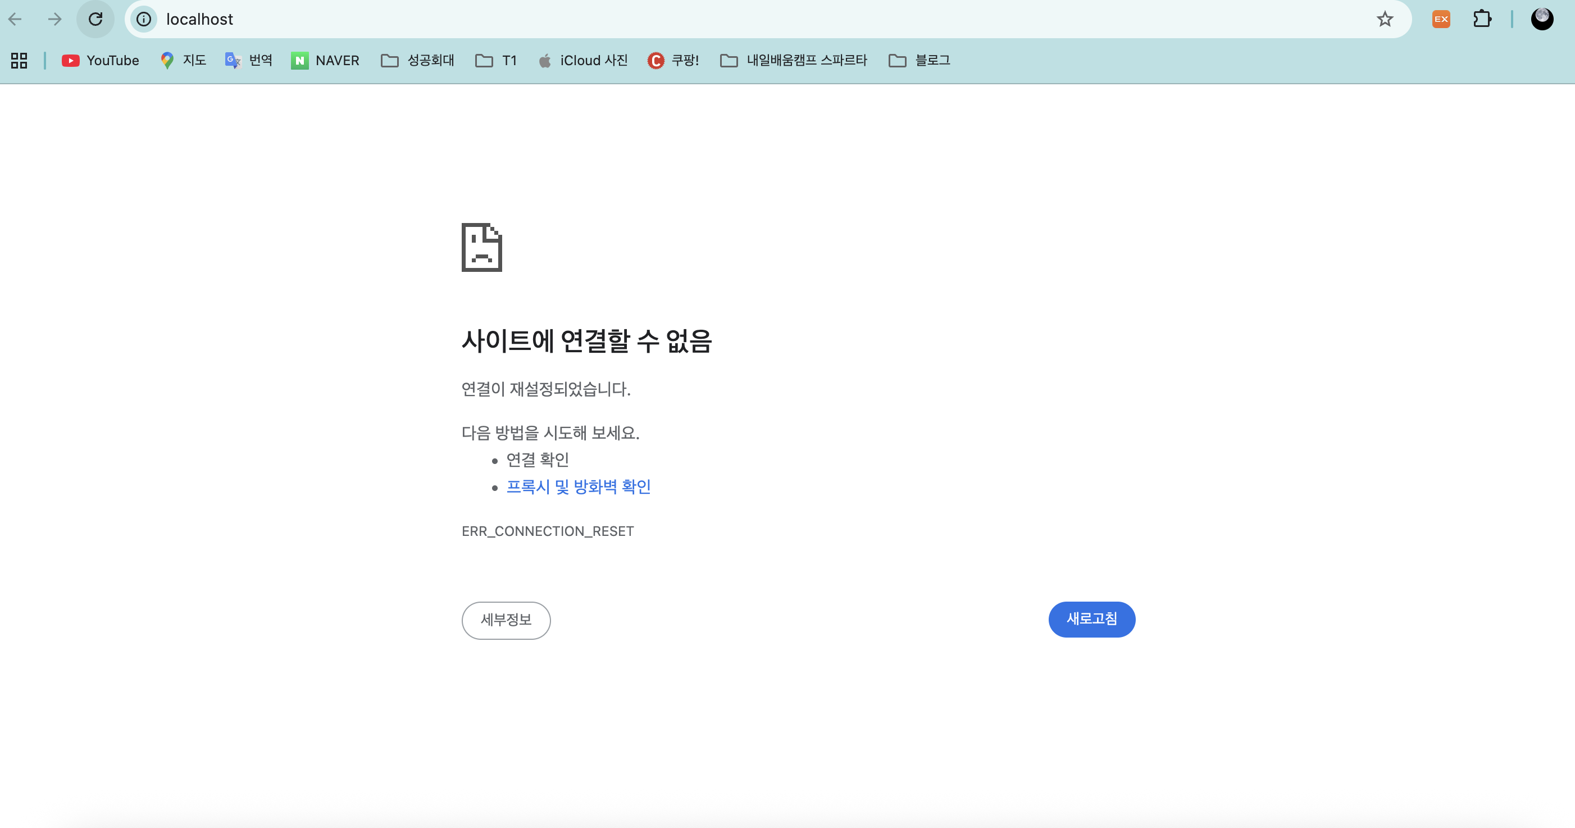The height and width of the screenshot is (828, 1575).
Task: Follow the 프록시 및 방화벽 확인 link
Action: click(578, 487)
